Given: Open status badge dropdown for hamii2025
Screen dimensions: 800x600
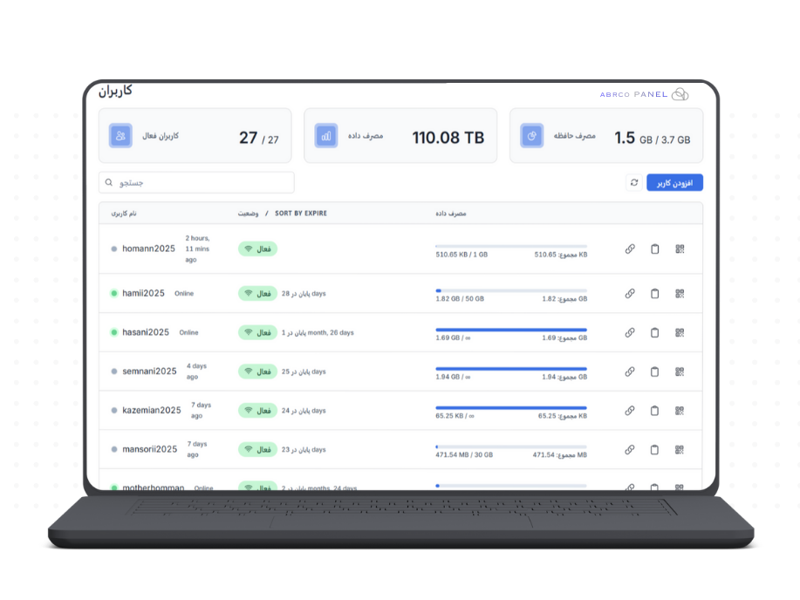Looking at the screenshot, I should [257, 294].
